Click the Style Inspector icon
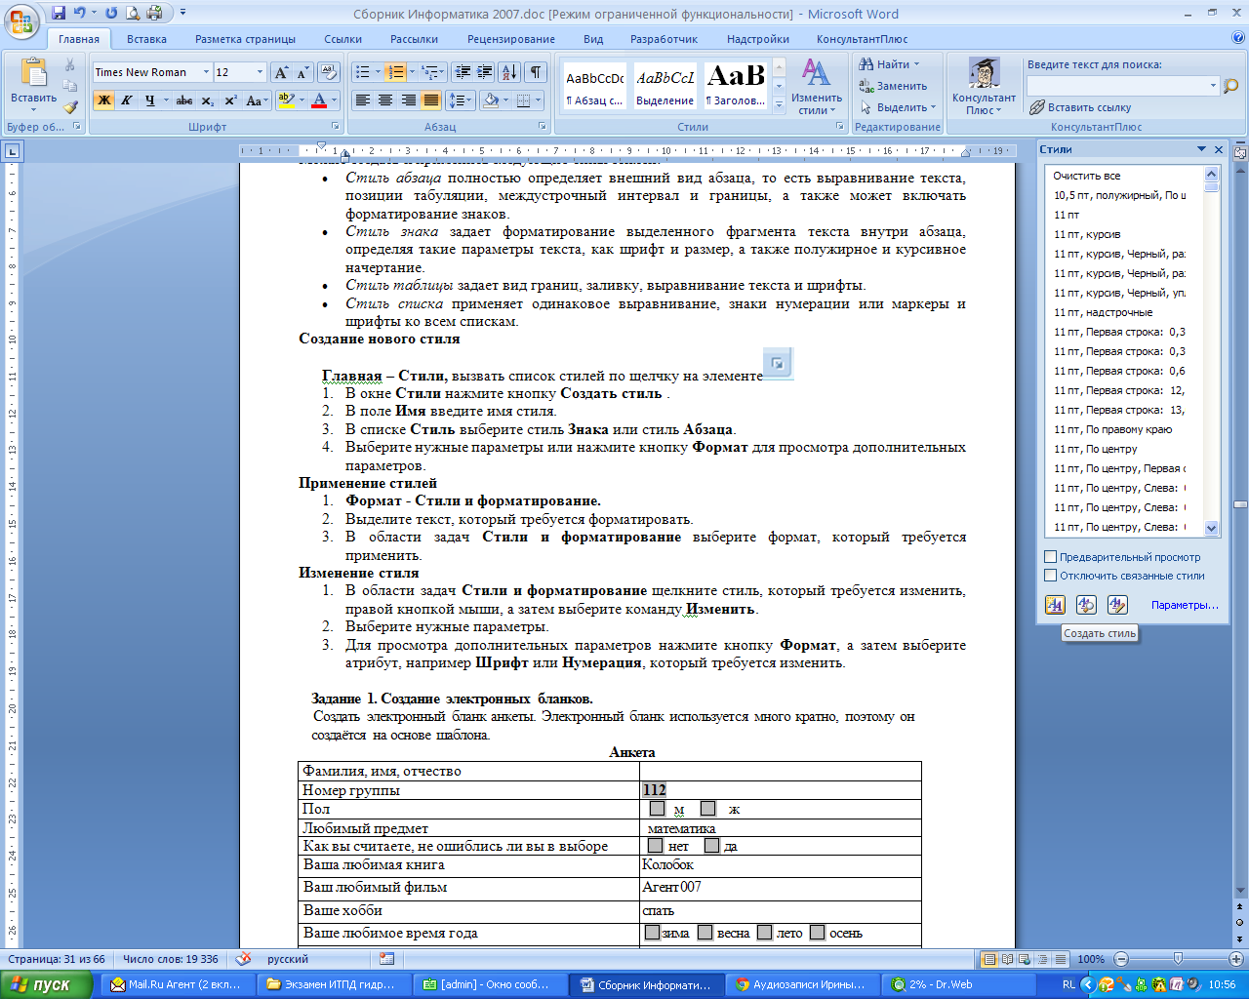1249x999 pixels. (x=1086, y=605)
